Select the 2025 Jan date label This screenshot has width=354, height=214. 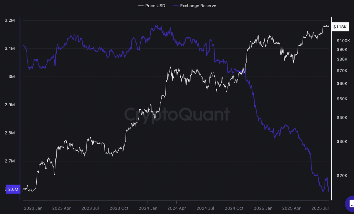(x=262, y=208)
